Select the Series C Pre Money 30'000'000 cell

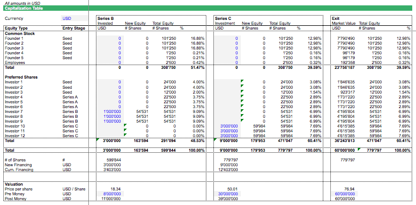(228, 194)
